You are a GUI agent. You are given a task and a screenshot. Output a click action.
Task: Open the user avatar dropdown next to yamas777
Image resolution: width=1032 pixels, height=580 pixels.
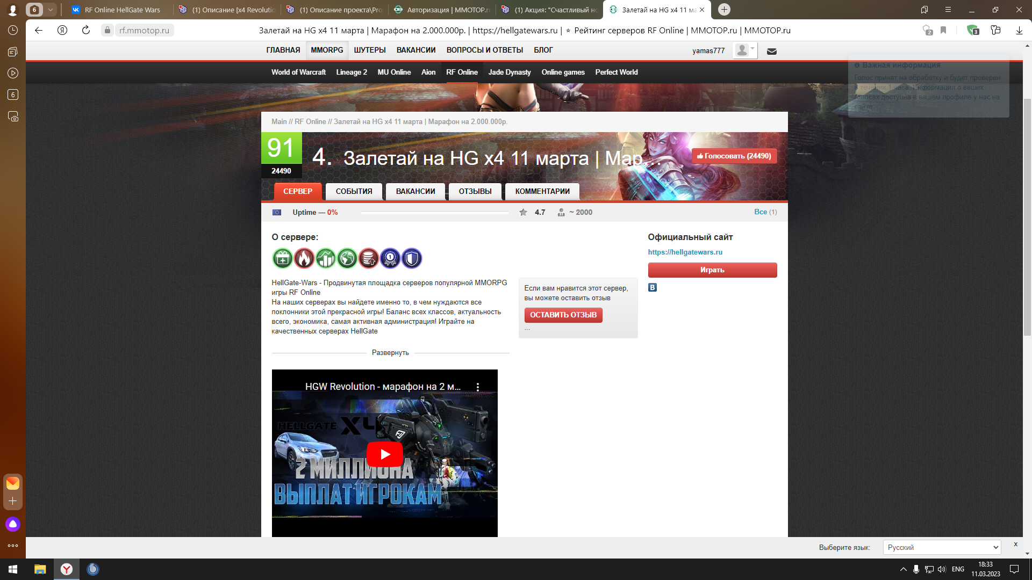pos(745,50)
